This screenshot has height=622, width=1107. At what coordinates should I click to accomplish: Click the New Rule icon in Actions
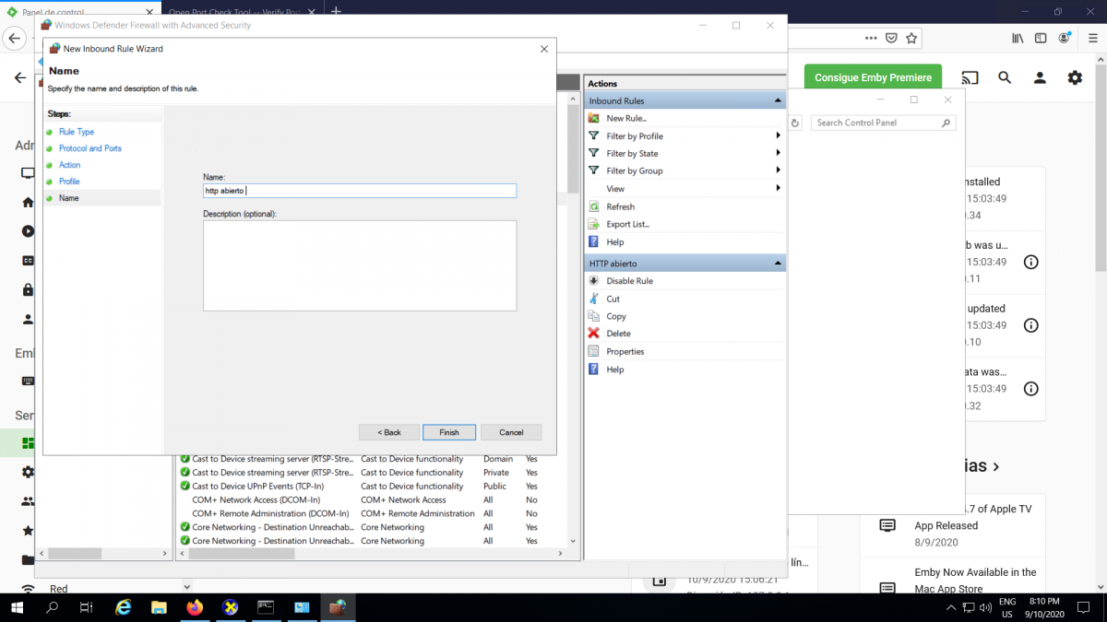[594, 118]
